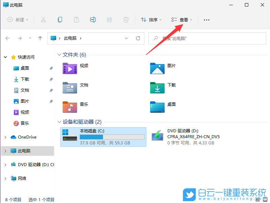
Task: Click the address bar path field
Action: [96, 38]
